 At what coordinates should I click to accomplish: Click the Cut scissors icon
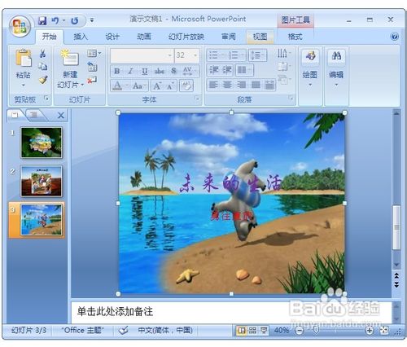[42, 54]
